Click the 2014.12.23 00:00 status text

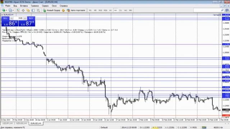click(x=129, y=128)
